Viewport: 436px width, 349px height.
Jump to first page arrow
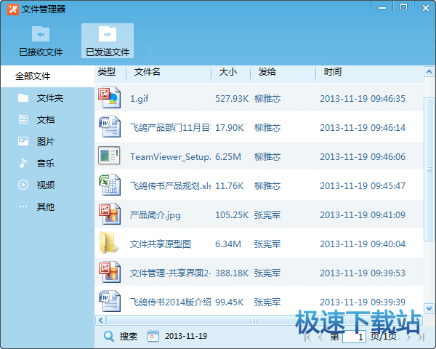click(307, 337)
